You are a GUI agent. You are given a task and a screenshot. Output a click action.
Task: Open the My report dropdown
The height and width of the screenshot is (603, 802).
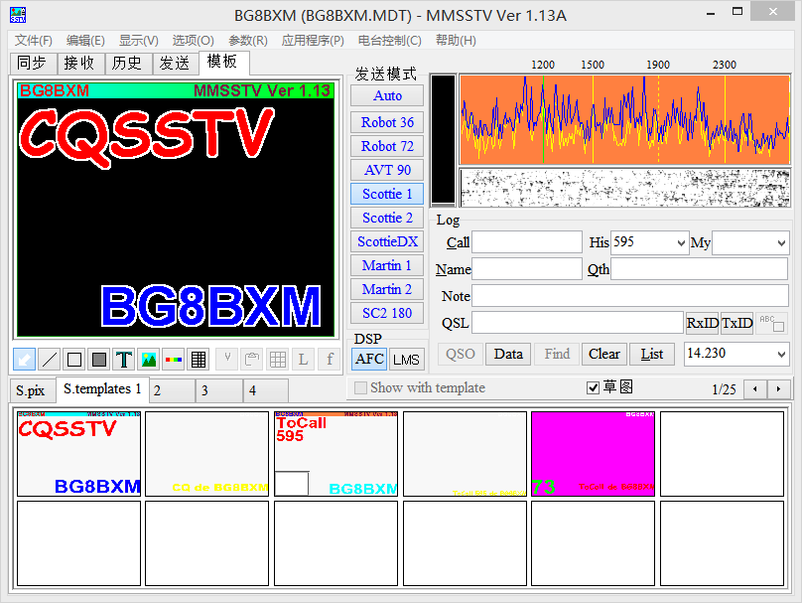[781, 242]
